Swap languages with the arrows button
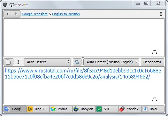Screen dimensions: 168x116 pyautogui.click(x=77, y=62)
